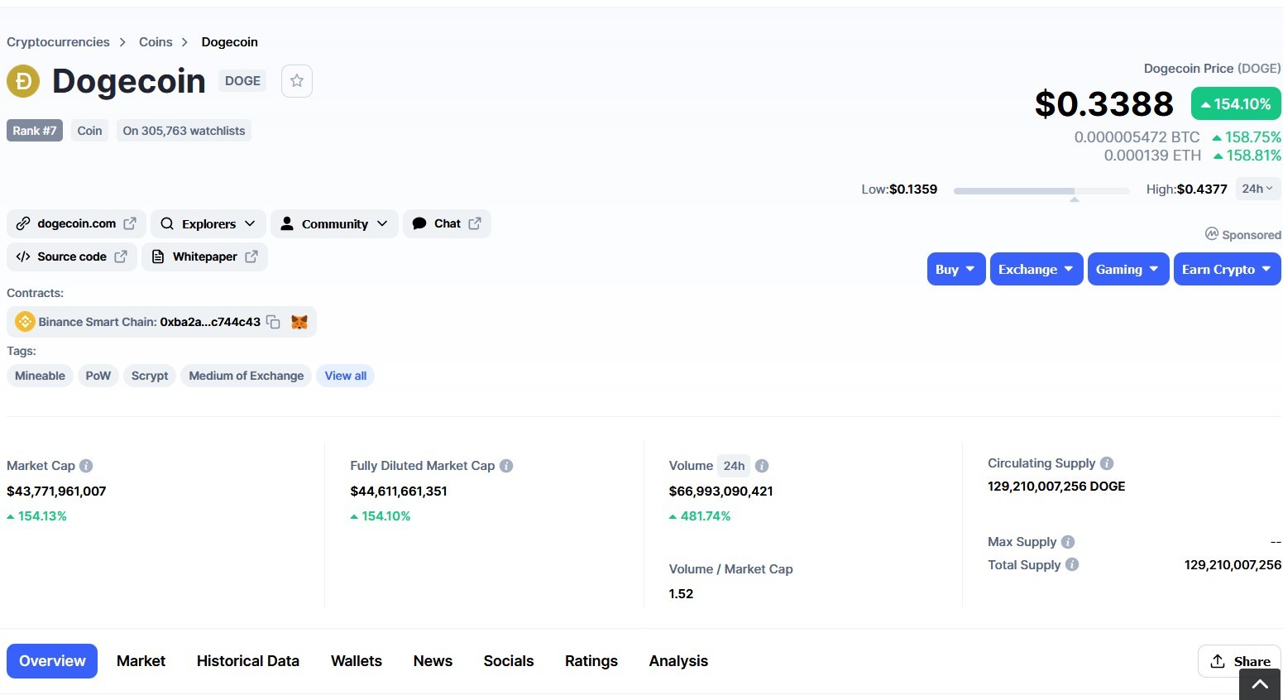
Task: Click the Dogecoin logo icon
Action: (x=23, y=81)
